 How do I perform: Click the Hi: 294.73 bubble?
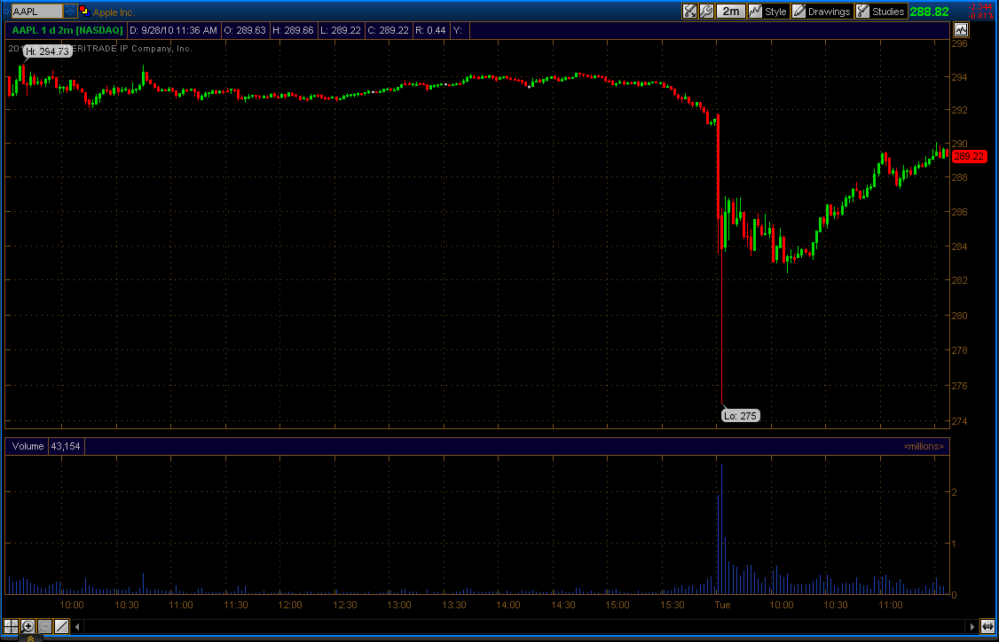click(x=46, y=51)
